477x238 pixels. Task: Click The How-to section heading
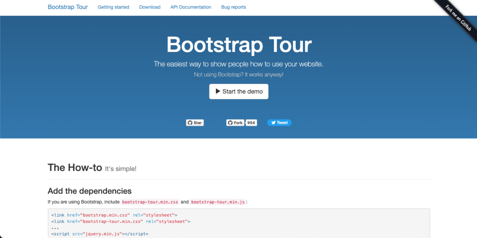tap(75, 167)
